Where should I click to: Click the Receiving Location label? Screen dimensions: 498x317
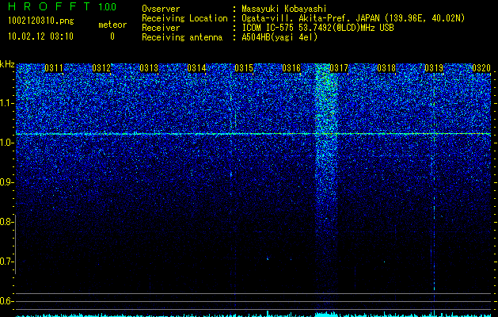[184, 18]
